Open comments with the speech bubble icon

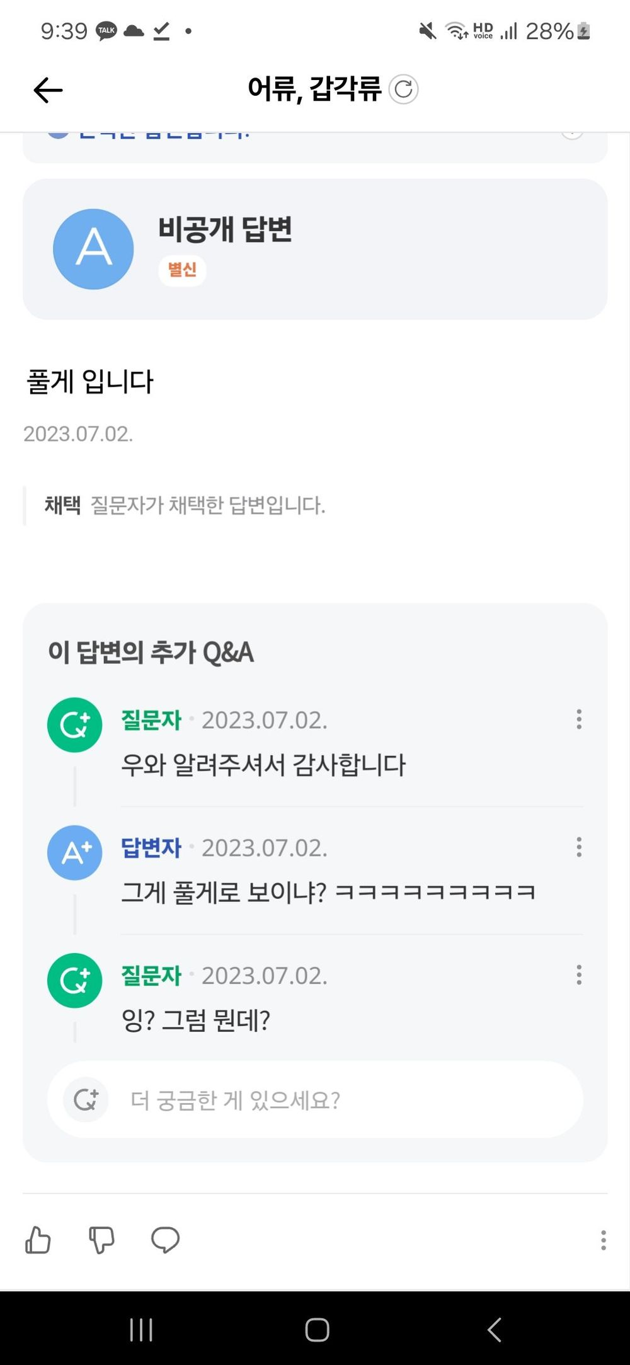(165, 1240)
